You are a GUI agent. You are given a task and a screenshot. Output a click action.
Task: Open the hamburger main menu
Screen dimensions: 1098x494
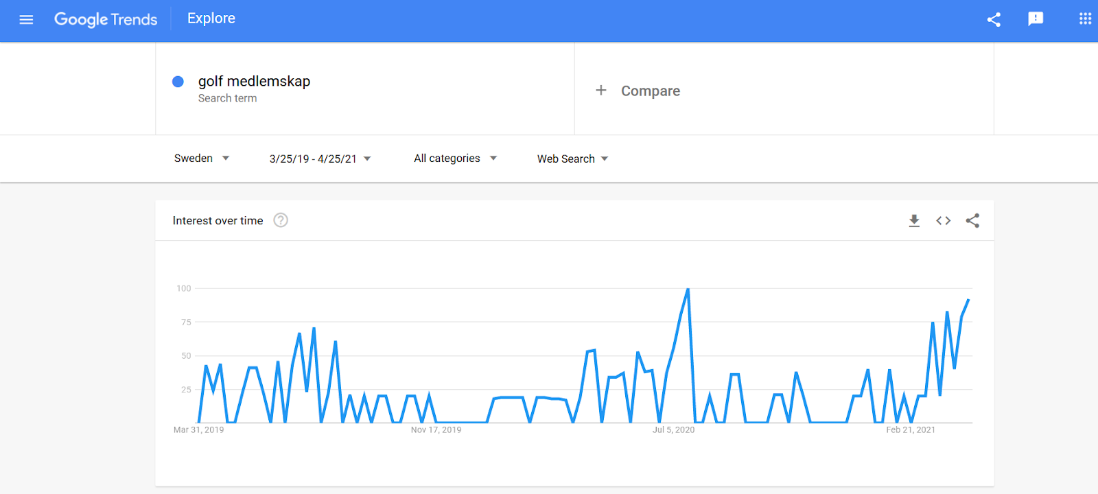tap(26, 19)
